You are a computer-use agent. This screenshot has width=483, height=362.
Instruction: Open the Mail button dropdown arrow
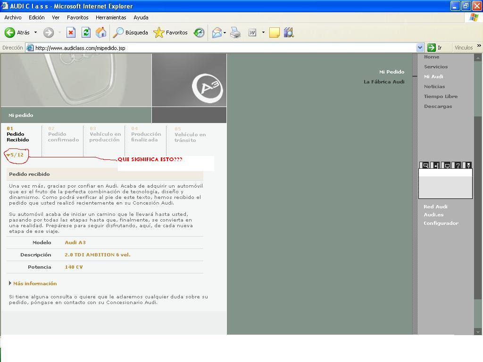tap(225, 33)
